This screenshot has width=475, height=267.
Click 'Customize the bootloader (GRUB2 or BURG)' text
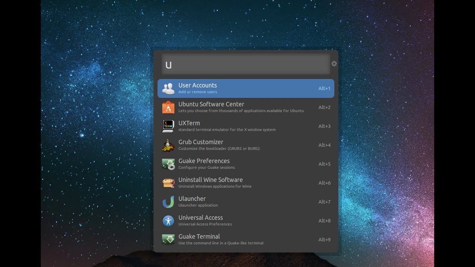(x=219, y=149)
